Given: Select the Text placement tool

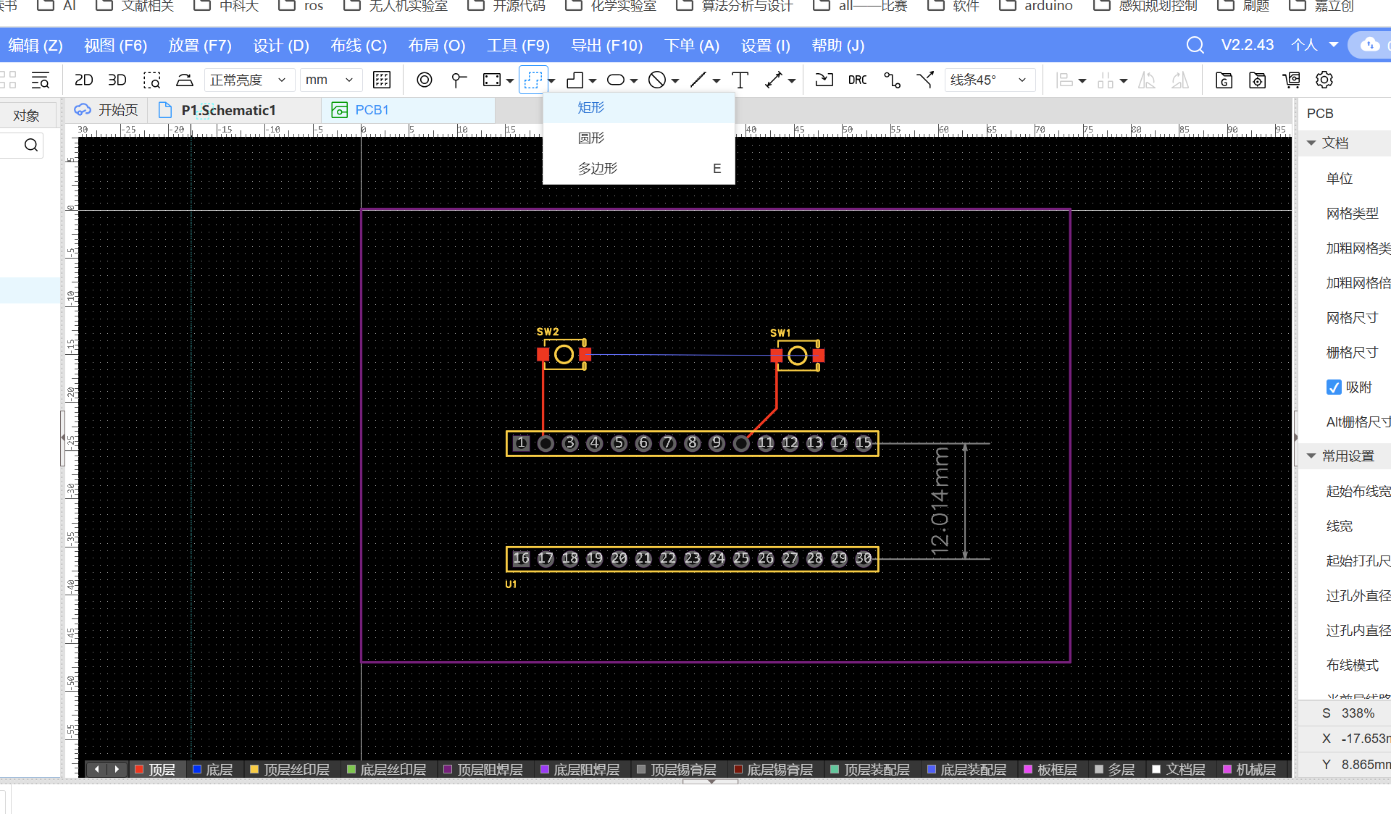Looking at the screenshot, I should coord(740,80).
